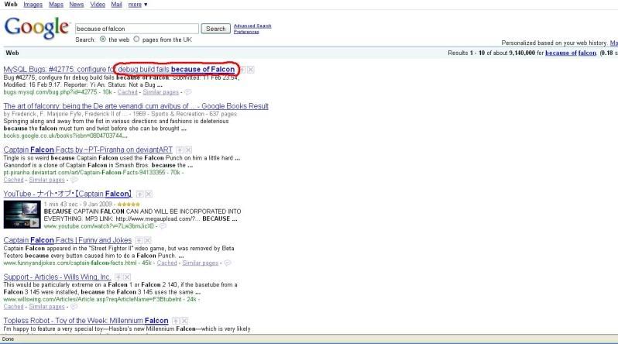The image size is (618, 344).
Task: Click into the search box containing 'because of falcon'
Action: tap(137, 29)
